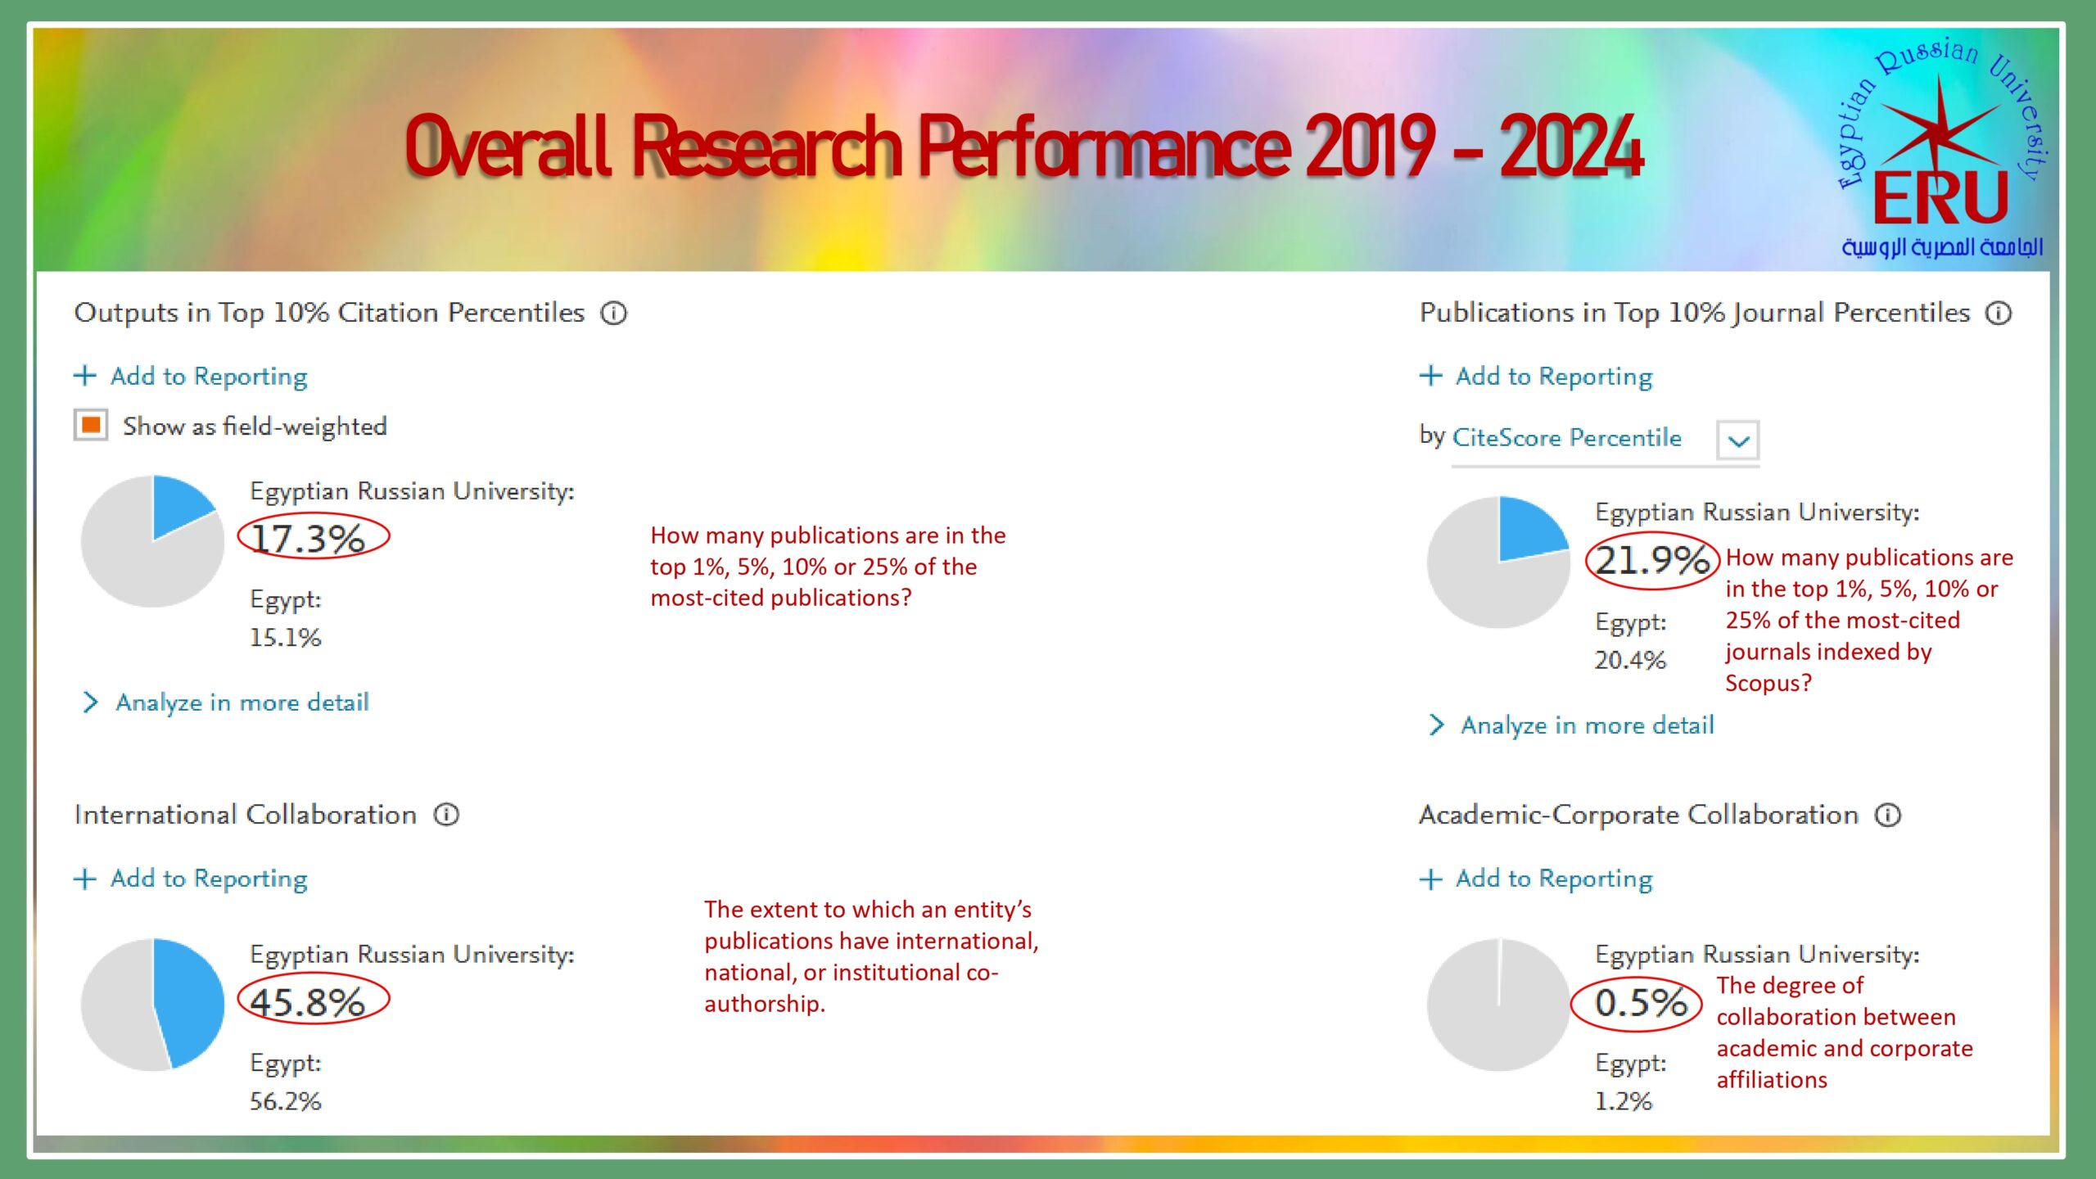This screenshot has height=1179, width=2096.
Task: Click plus icon for Citation Percentiles Add to Reporting
Action: (x=85, y=376)
